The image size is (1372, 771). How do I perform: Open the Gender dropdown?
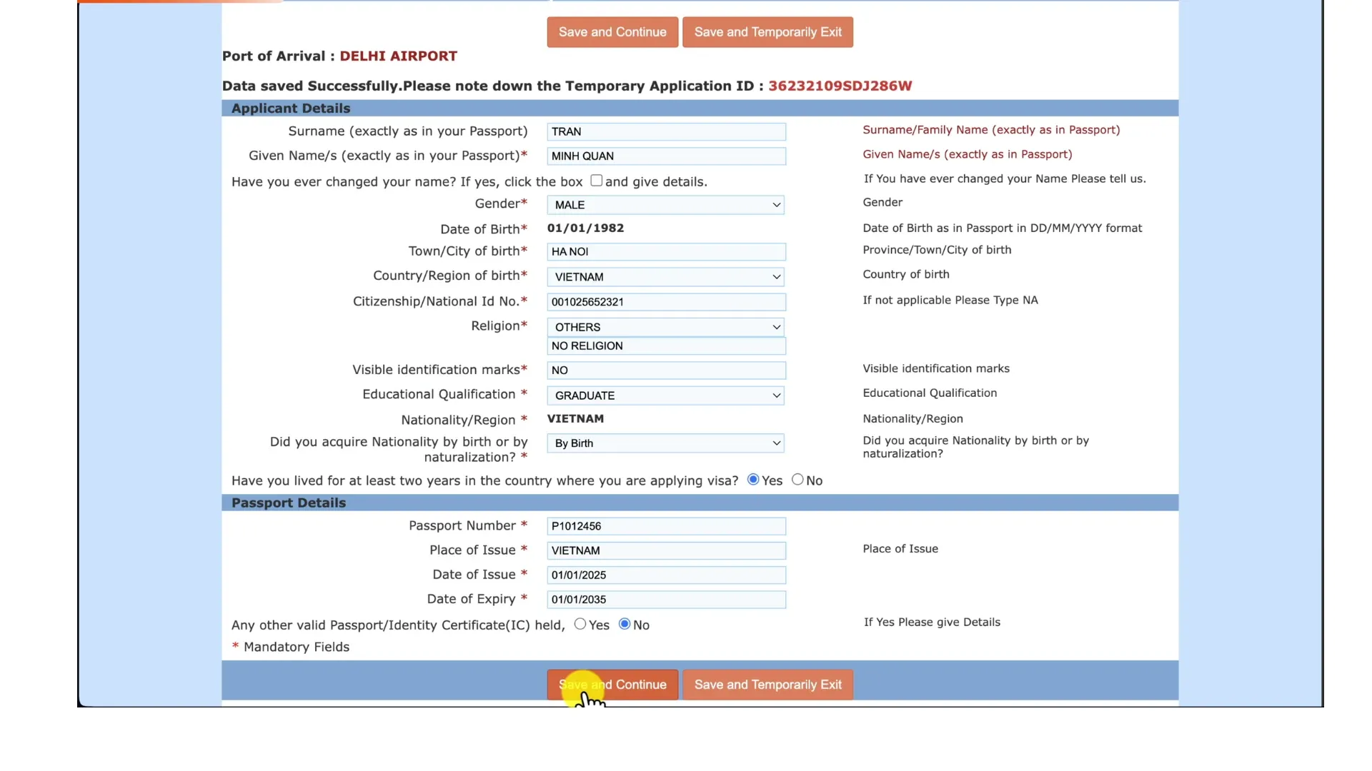click(x=665, y=205)
